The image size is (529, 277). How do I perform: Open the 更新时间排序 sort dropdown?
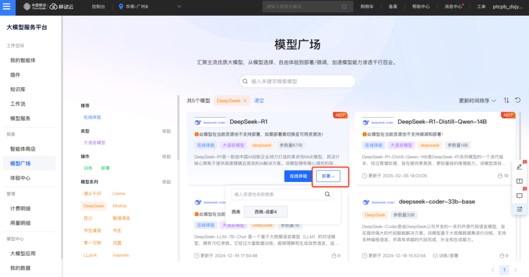[477, 100]
